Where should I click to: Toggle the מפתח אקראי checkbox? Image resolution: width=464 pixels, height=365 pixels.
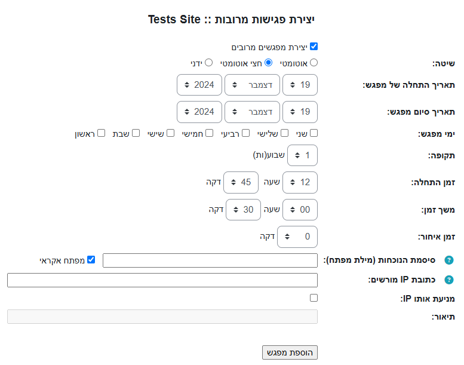91,260
